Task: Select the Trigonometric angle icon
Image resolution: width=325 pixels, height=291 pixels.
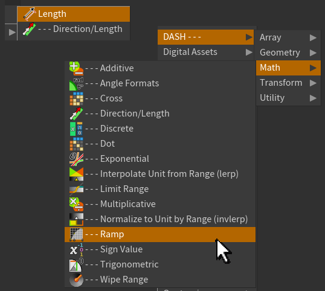Action: (76, 264)
